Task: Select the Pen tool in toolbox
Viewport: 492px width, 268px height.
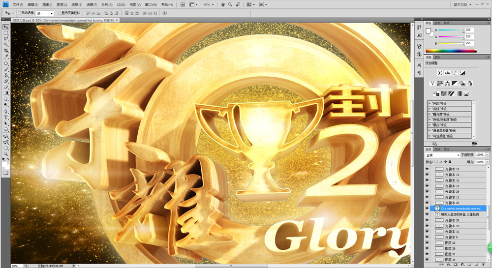Action: tap(6, 112)
